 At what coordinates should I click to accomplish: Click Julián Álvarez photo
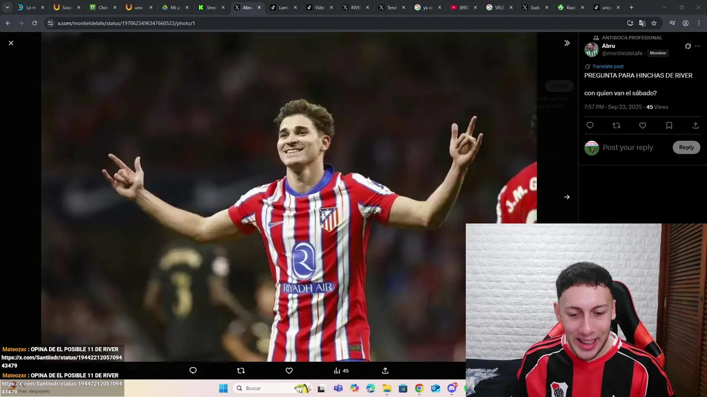click(x=289, y=197)
